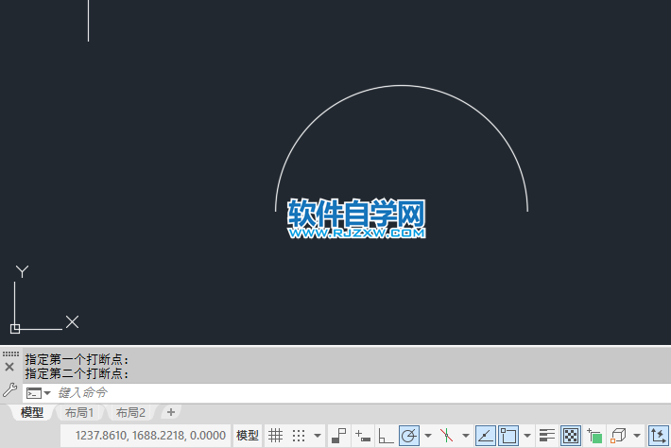This screenshot has height=448, width=671.
Task: Close the command line window
Action: (x=9, y=367)
